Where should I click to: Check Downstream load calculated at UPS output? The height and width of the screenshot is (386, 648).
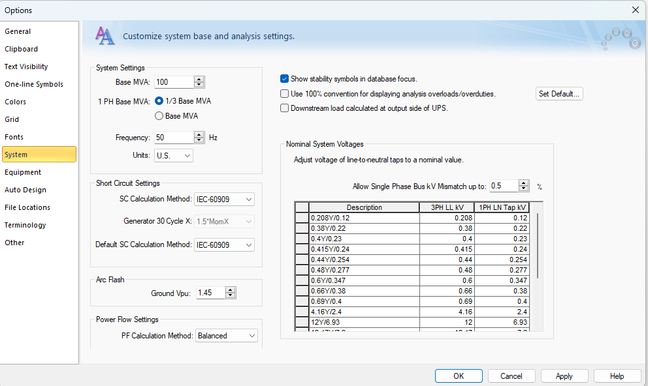[285, 108]
